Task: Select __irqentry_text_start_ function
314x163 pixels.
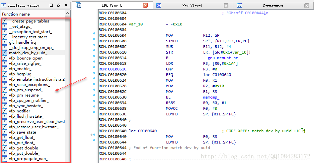Action: pos(29,37)
